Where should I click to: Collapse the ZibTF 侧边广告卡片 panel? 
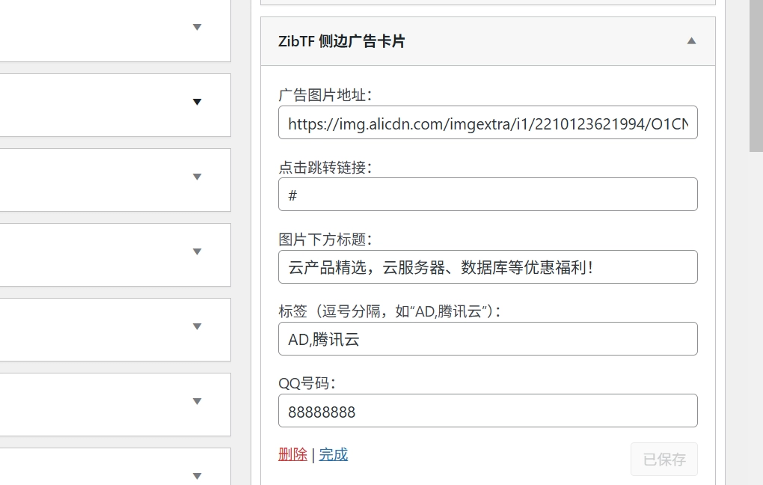[x=691, y=42]
